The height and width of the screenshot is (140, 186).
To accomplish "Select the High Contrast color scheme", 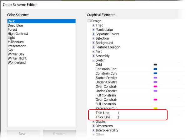I will point(41,34).
